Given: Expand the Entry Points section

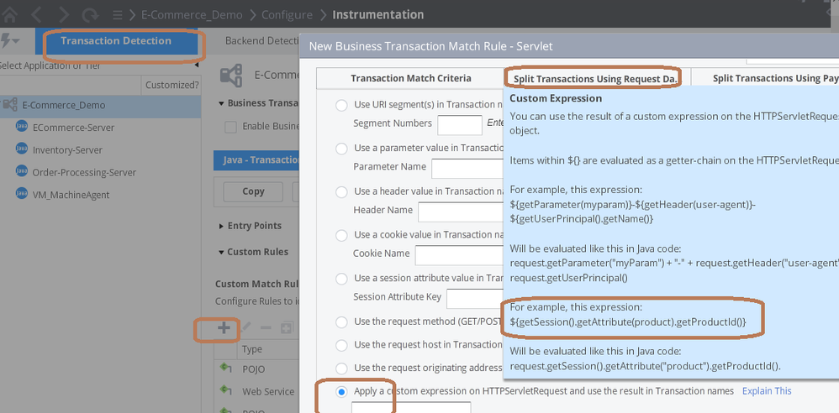Looking at the screenshot, I should (221, 227).
